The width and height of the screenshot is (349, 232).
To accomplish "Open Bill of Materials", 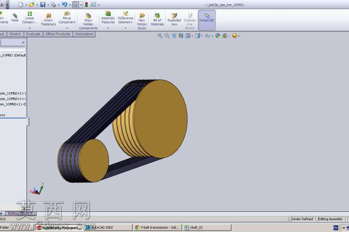I will [x=157, y=19].
